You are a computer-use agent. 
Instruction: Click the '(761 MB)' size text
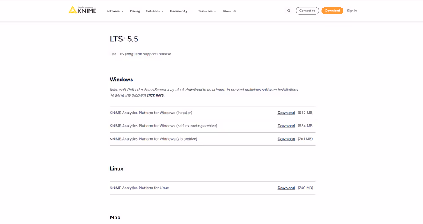[x=305, y=139]
